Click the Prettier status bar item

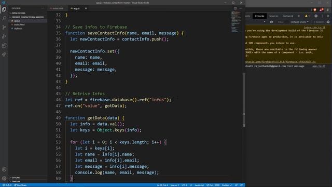tap(227, 185)
